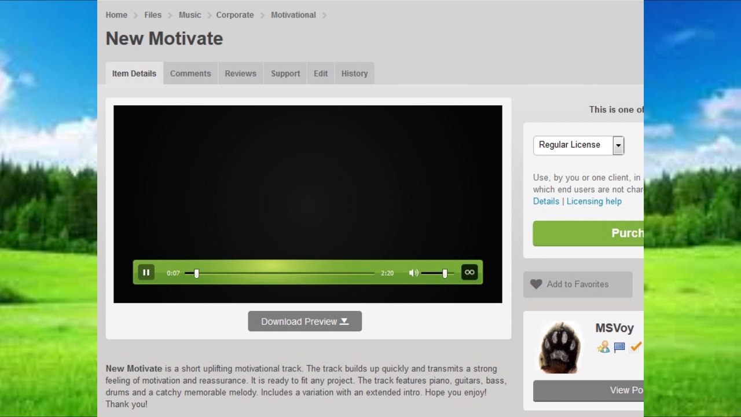Go to the Support tab

(x=285, y=74)
